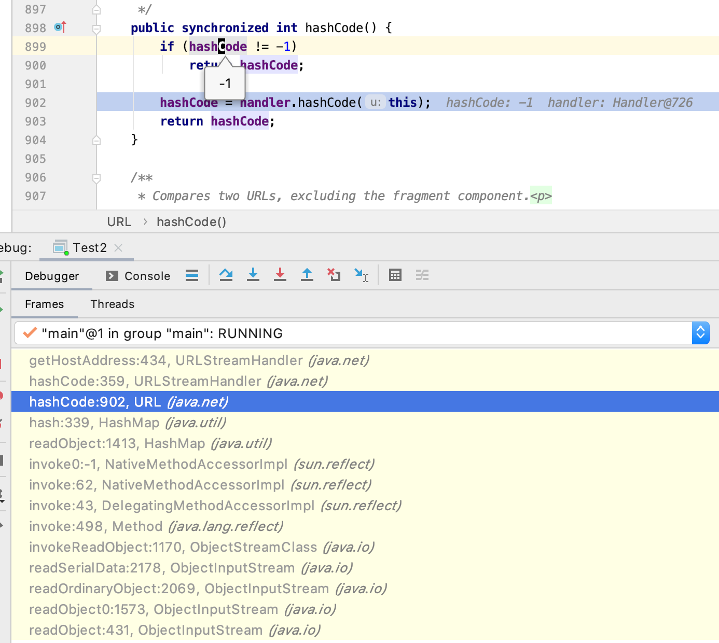Click the Test2 run configuration icon
The image size is (719, 643).
[x=61, y=248]
